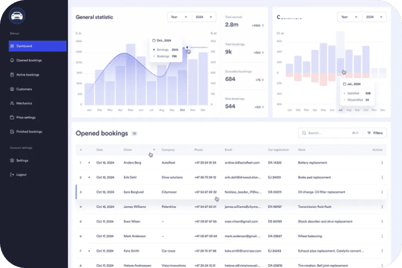
Task: Click the three-dot menu for Sven Nilsen
Action: point(382,221)
